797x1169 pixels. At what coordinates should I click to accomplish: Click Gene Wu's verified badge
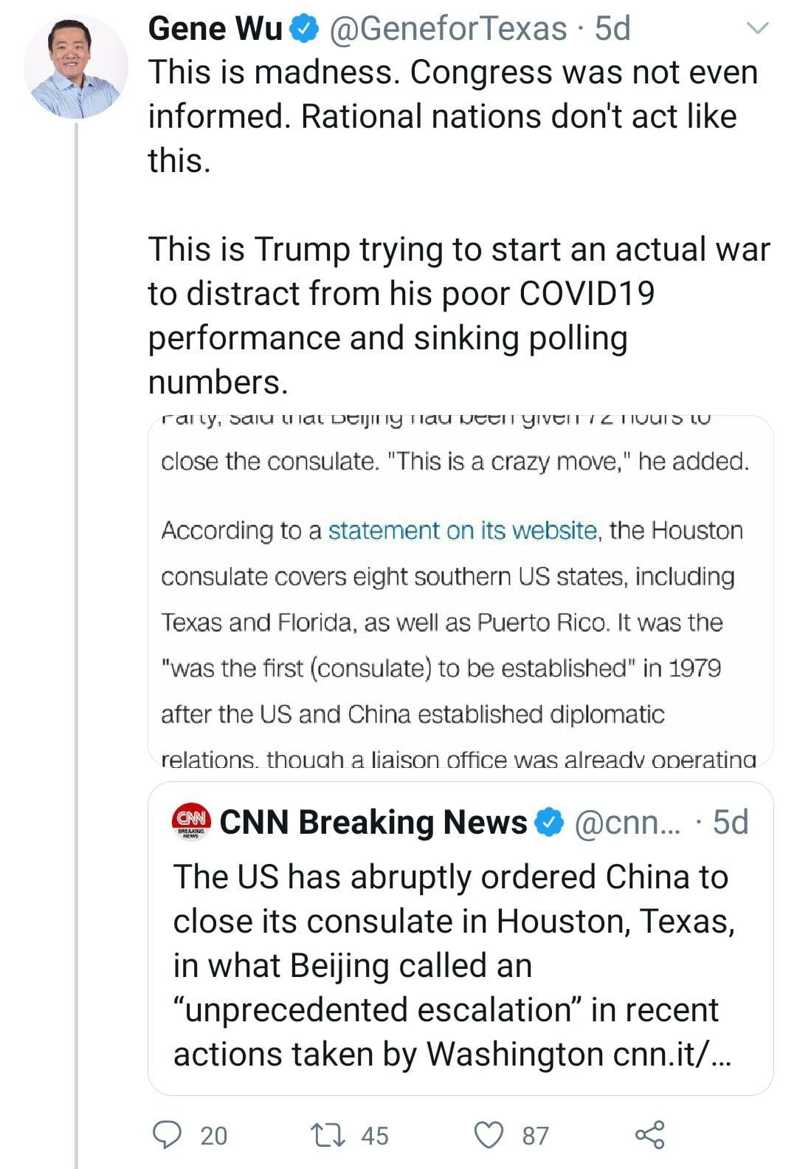[304, 30]
